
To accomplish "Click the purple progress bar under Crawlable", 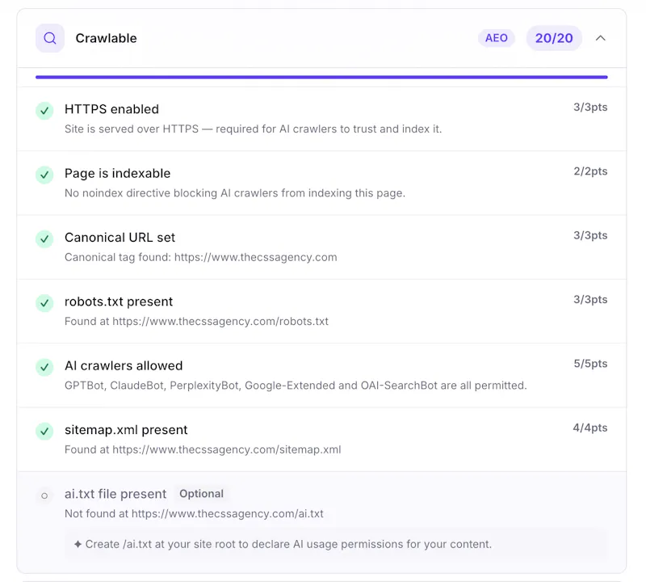I will [x=321, y=77].
